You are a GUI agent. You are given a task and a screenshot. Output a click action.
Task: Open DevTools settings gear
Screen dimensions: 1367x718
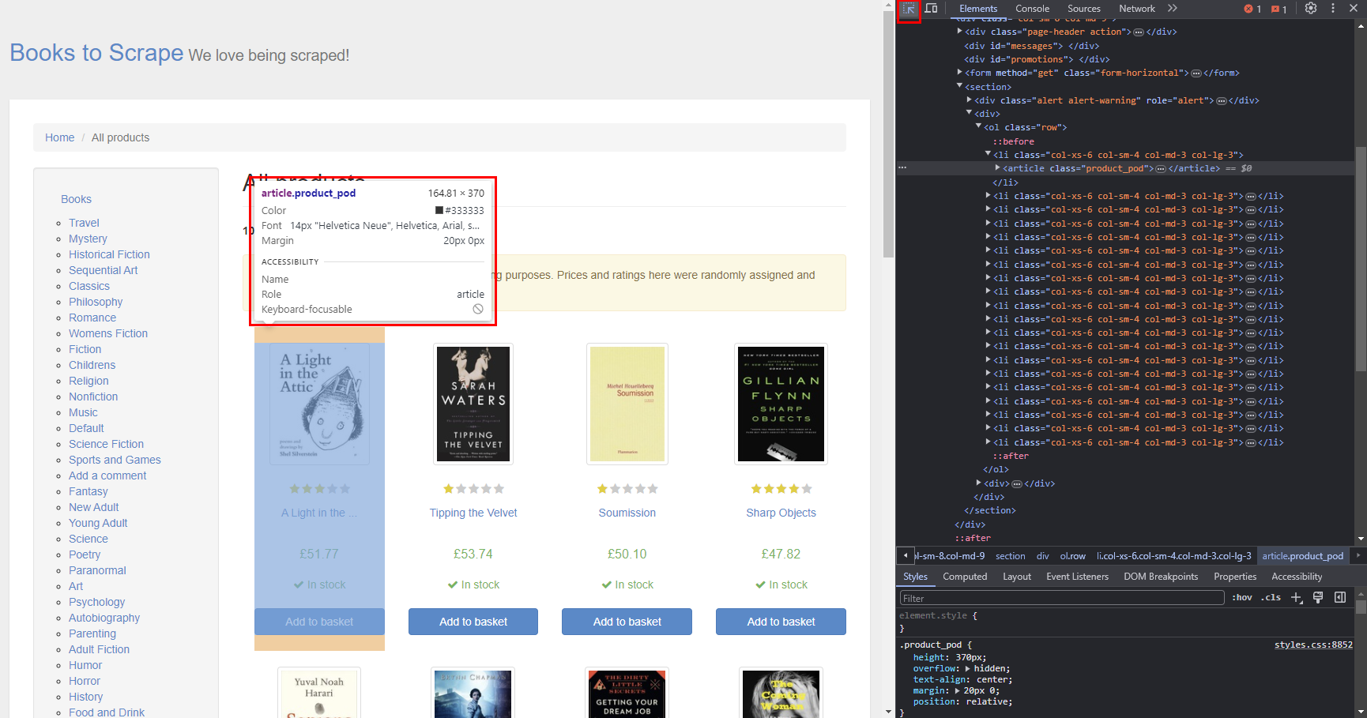[1311, 9]
